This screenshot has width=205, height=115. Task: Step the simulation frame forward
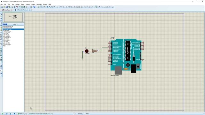tap(7, 114)
